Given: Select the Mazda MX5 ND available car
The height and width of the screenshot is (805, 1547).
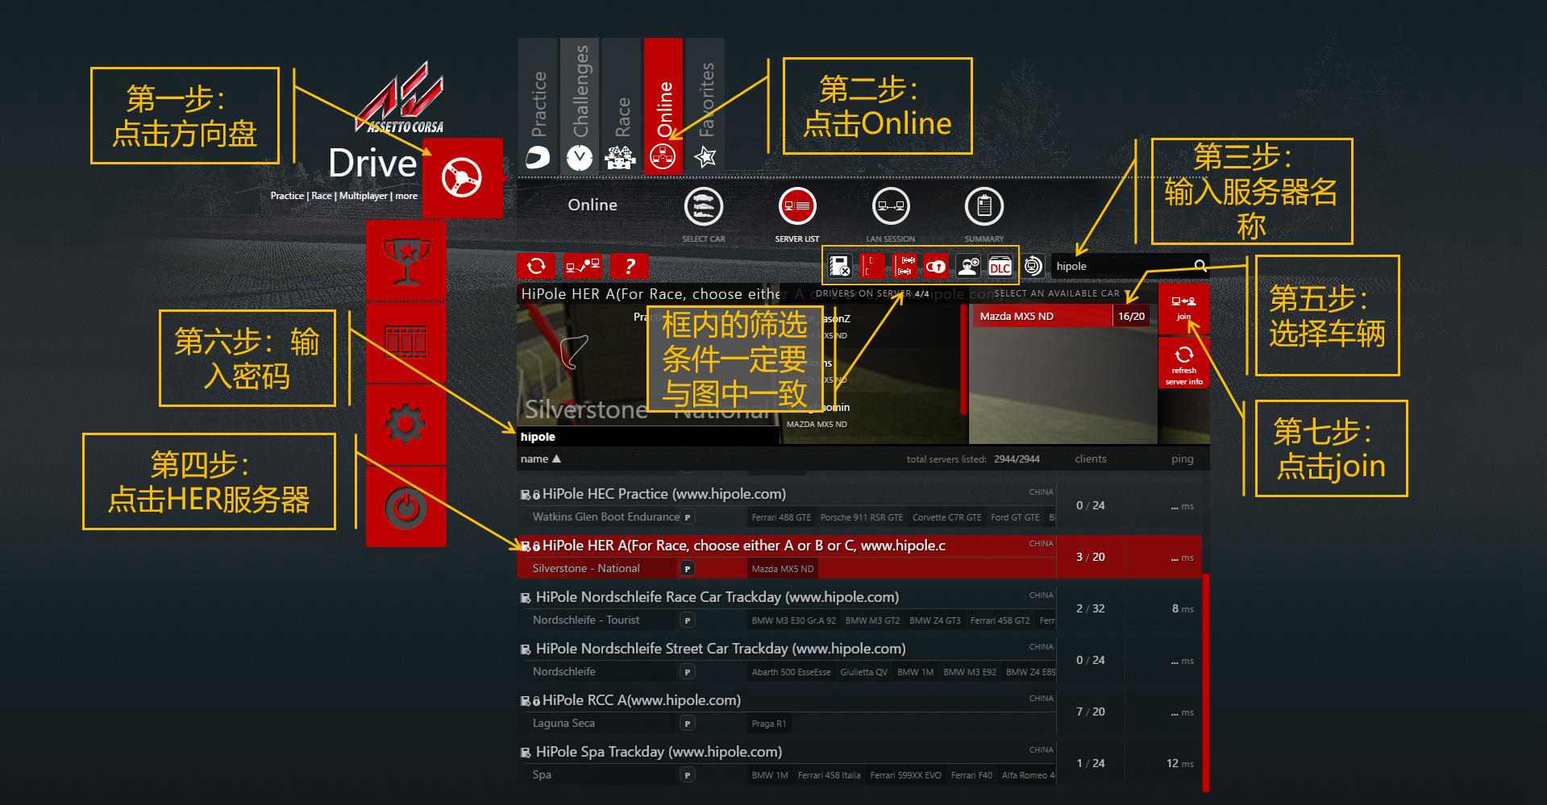Looking at the screenshot, I should click(x=1063, y=316).
